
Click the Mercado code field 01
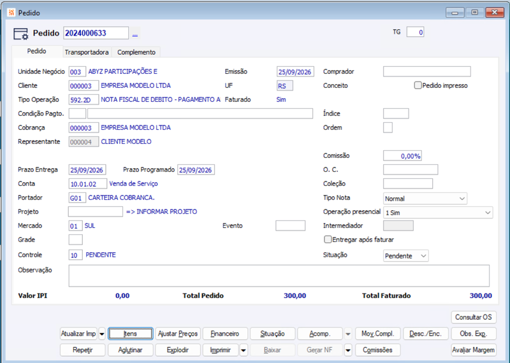(x=75, y=226)
